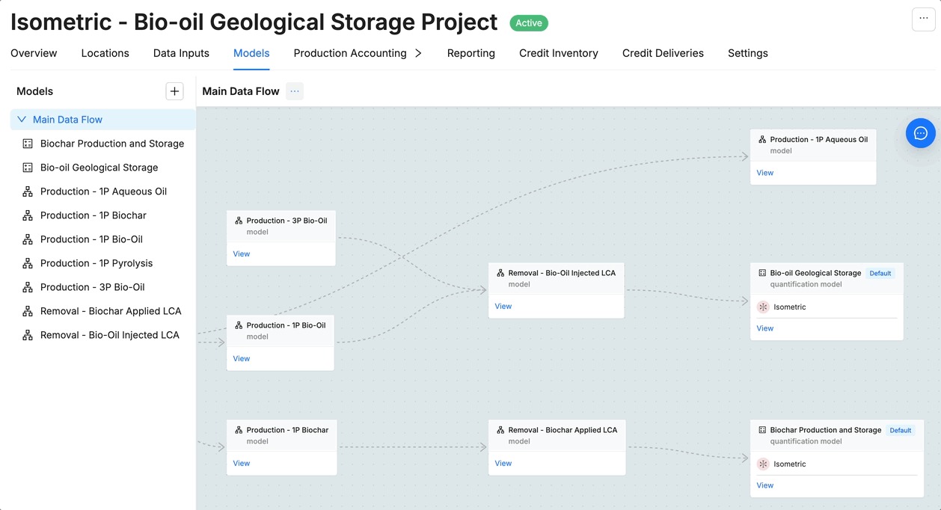941x510 pixels.
Task: Select Production - 1P Bio-Oil in the sidebar
Action: click(91, 239)
